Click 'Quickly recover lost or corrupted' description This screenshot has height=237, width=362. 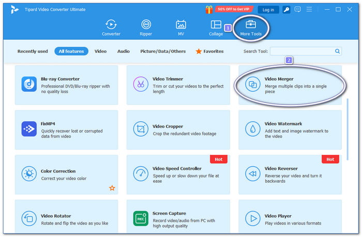point(72,134)
